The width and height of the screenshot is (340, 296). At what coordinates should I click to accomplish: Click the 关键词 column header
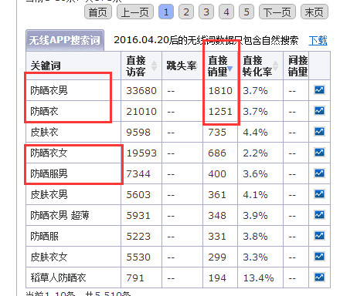pyautogui.click(x=46, y=66)
